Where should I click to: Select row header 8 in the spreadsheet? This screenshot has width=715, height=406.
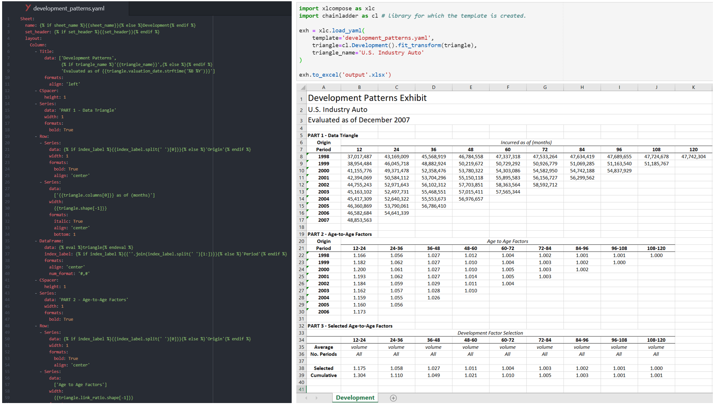[x=301, y=156]
